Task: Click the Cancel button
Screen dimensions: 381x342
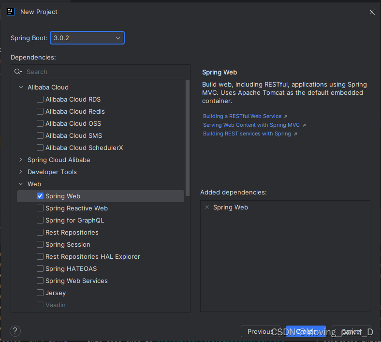Action: tap(352, 331)
